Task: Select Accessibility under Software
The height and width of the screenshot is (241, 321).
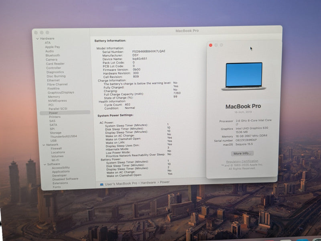Action: pyautogui.click(x=61, y=168)
